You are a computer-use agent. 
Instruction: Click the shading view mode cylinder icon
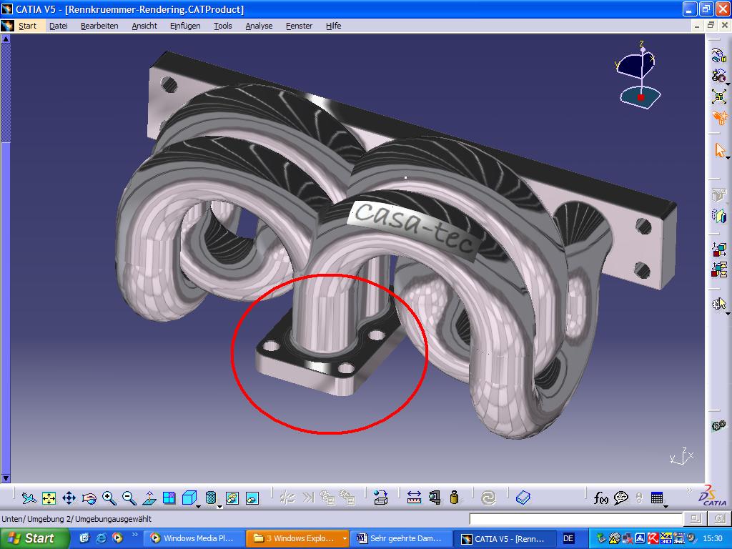(x=211, y=498)
